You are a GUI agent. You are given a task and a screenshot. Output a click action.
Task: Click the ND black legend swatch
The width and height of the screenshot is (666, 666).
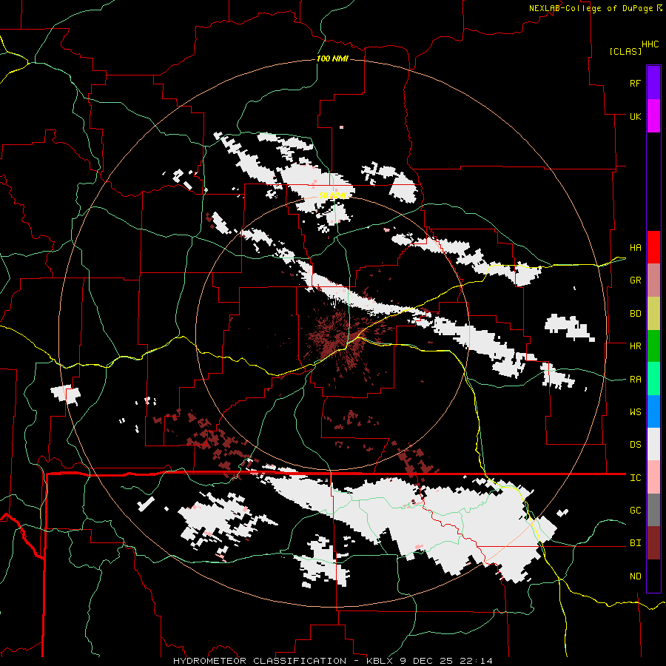[x=653, y=576]
